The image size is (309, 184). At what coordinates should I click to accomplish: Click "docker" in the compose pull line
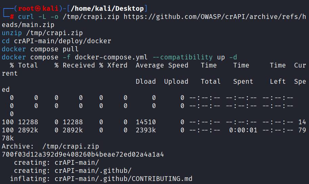click(14, 49)
